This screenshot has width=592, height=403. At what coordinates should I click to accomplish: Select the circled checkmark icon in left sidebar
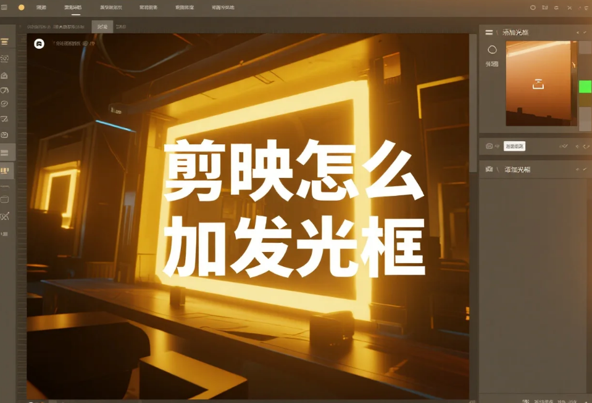[4, 104]
